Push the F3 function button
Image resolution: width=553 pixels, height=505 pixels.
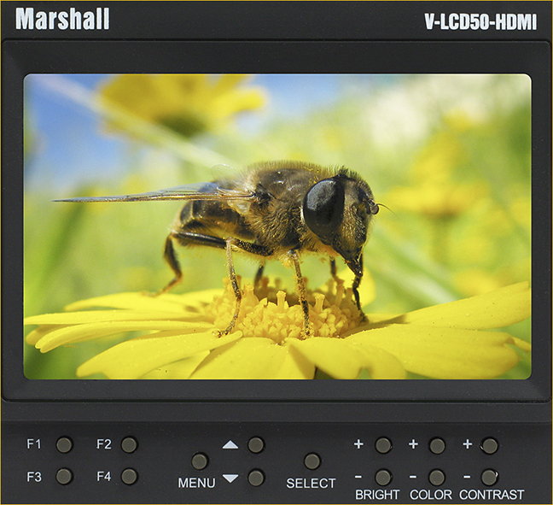64,477
